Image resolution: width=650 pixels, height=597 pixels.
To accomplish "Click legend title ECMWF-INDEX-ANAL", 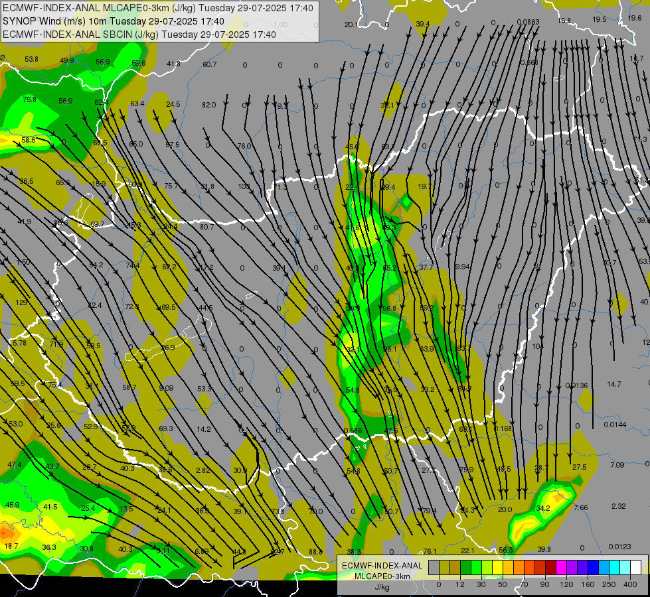I will point(382,566).
